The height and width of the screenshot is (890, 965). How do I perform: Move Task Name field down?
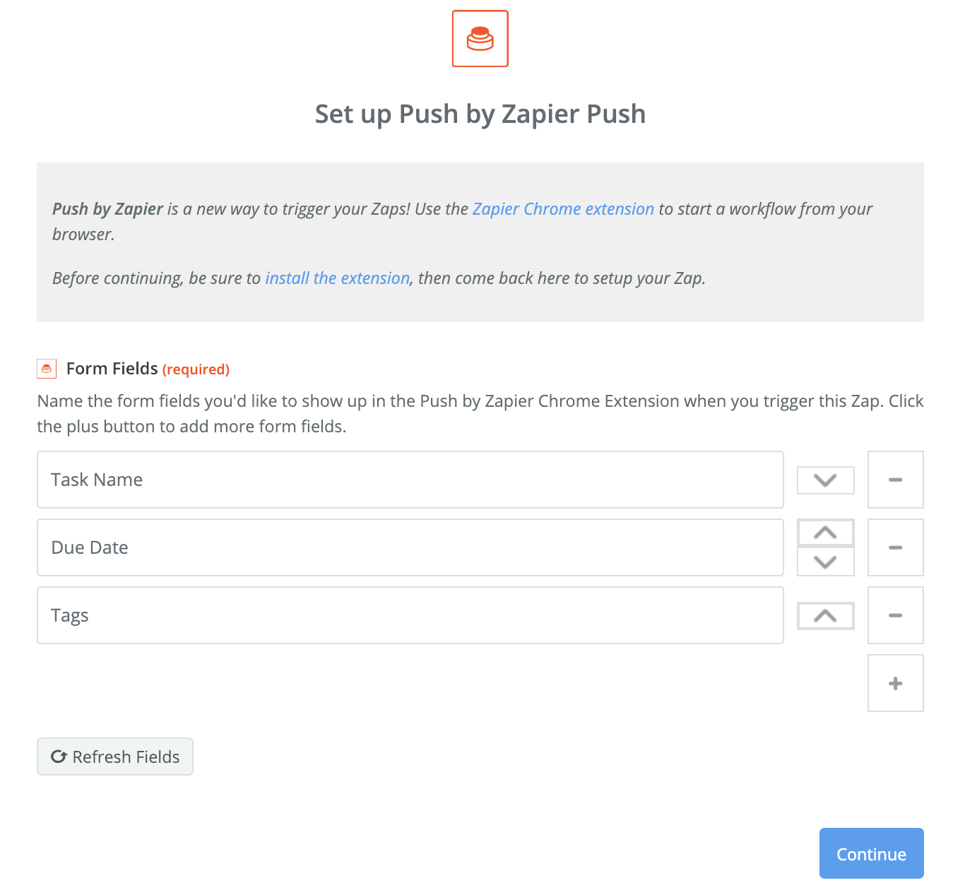(825, 480)
